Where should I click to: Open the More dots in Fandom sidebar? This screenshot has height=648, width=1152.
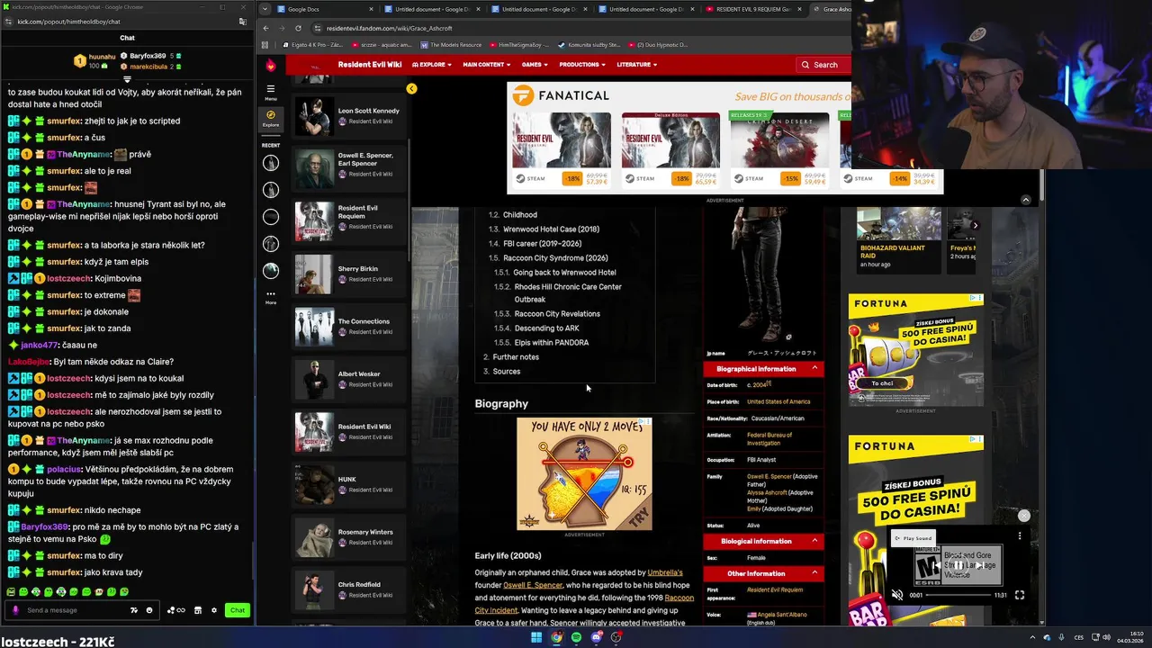click(x=271, y=296)
